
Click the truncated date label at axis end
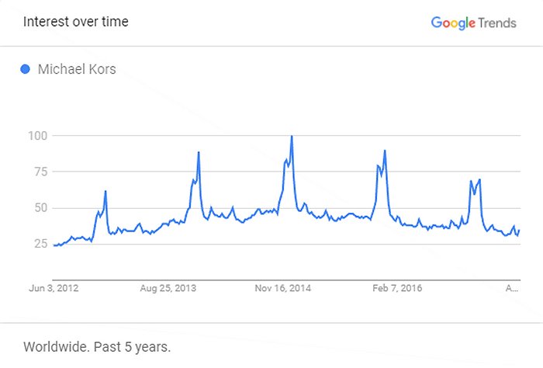(512, 288)
